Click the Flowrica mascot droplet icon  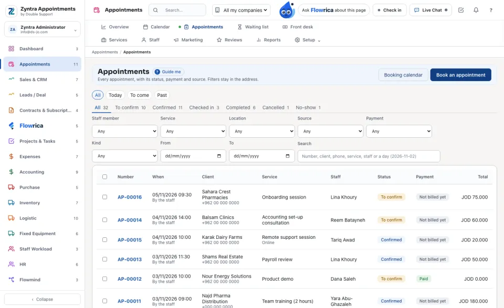(287, 10)
